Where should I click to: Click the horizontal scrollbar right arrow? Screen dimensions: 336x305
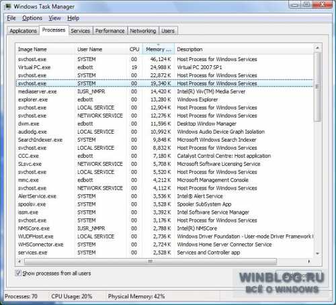(309, 261)
